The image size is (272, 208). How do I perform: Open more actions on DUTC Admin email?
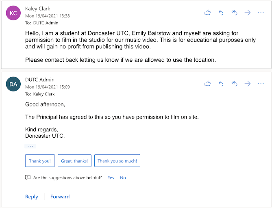point(261,83)
